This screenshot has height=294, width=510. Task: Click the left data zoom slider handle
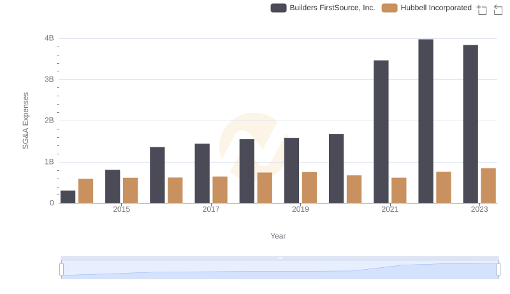61,269
